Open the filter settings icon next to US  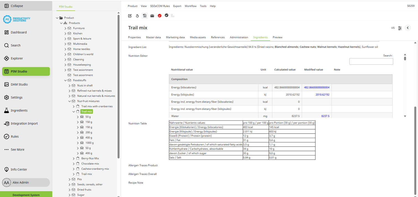click(400, 28)
